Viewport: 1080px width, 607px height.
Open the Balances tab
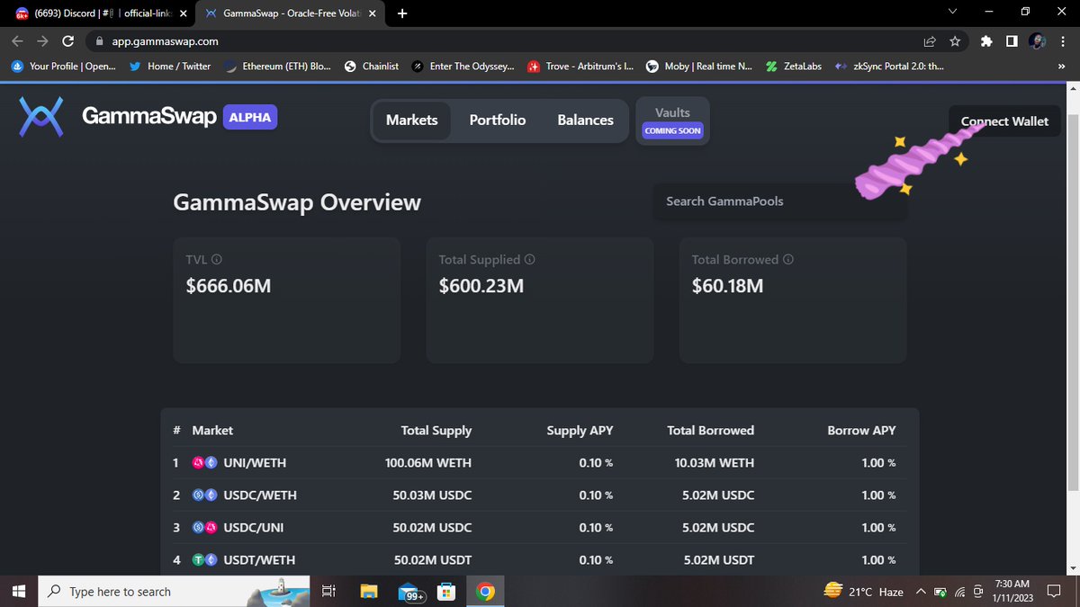585,120
